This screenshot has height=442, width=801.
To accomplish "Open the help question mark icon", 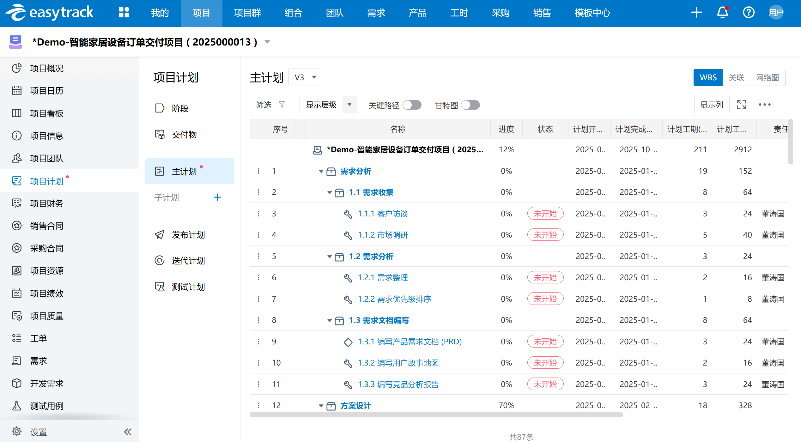I will 749,13.
